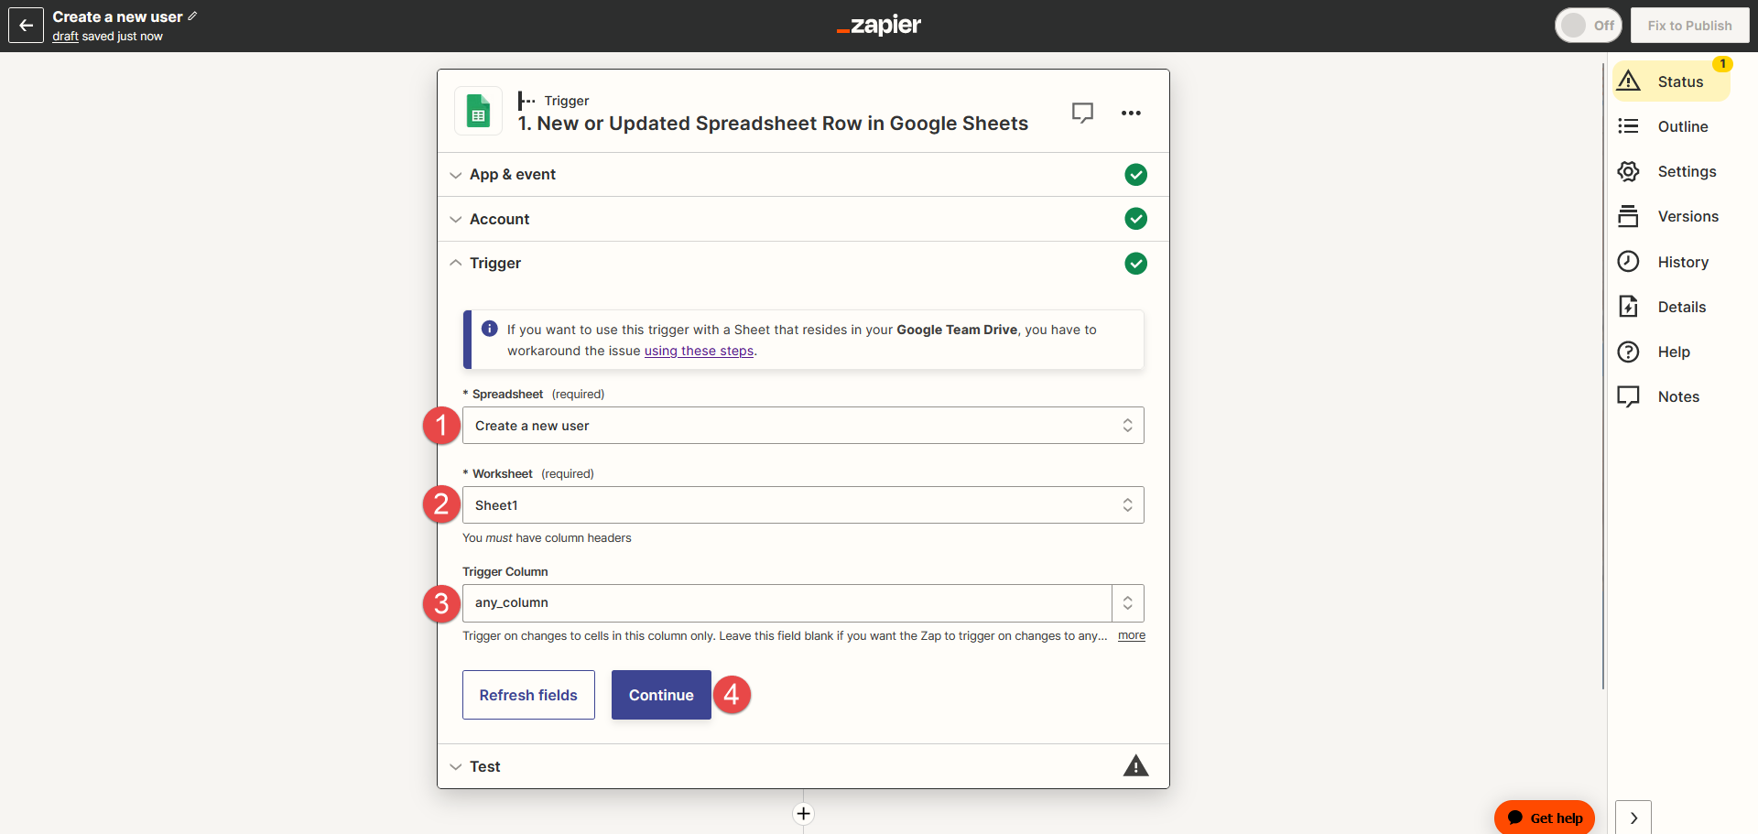Expand the Account section
Screen dimensions: 1758x834
coord(803,219)
